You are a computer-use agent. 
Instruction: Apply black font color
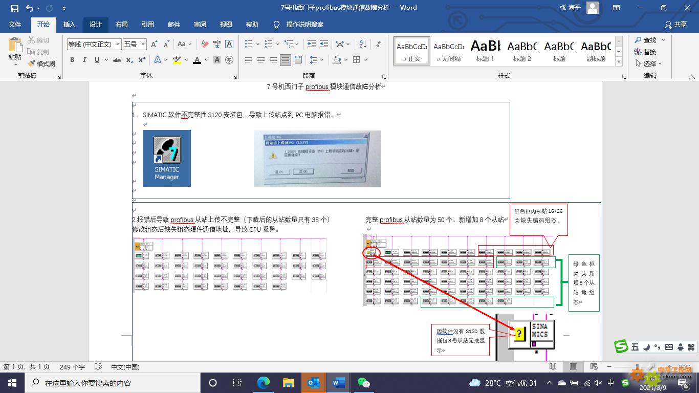tap(197, 60)
